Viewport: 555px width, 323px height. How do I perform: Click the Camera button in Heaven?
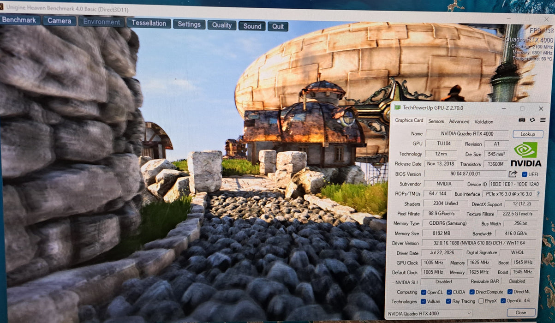tap(60, 21)
